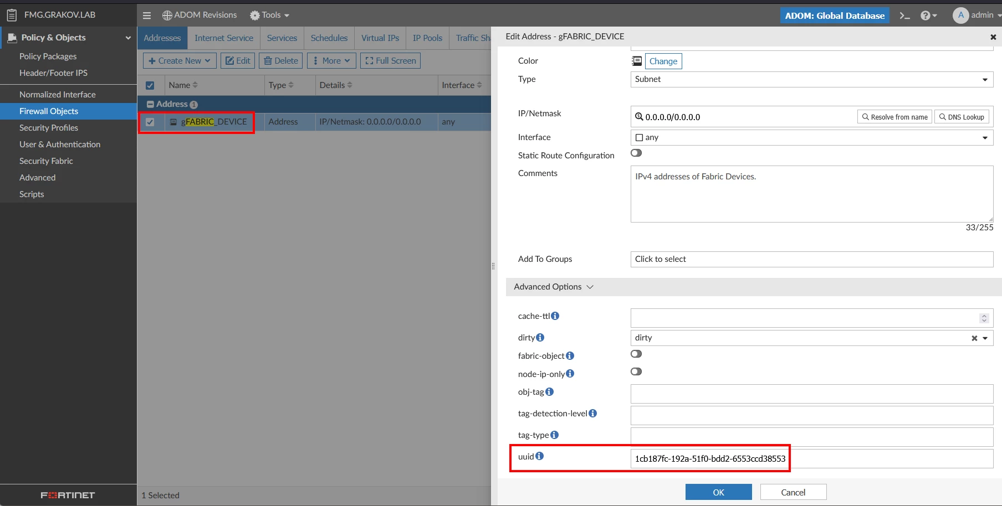Switch to the Schedules tab
Image resolution: width=1002 pixels, height=506 pixels.
click(x=329, y=38)
